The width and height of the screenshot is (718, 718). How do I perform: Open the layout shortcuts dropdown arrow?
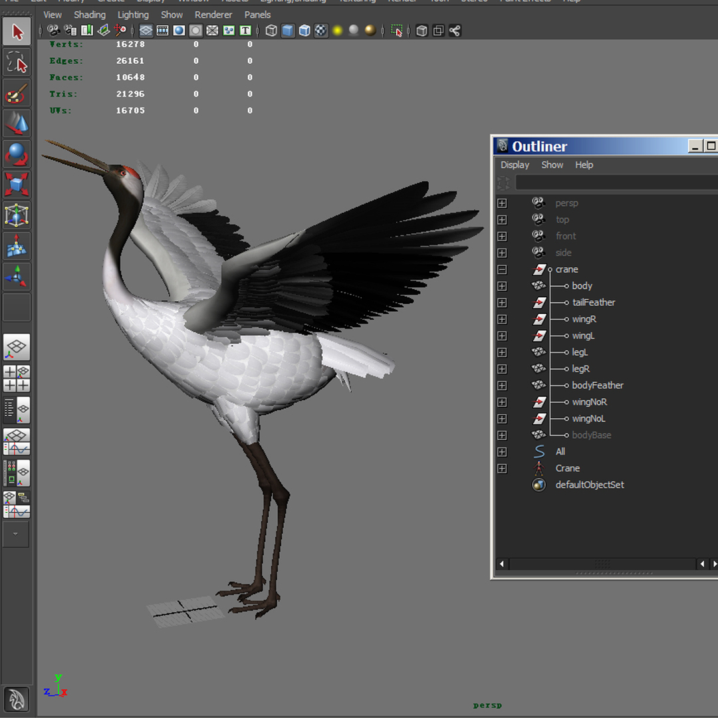pos(15,534)
